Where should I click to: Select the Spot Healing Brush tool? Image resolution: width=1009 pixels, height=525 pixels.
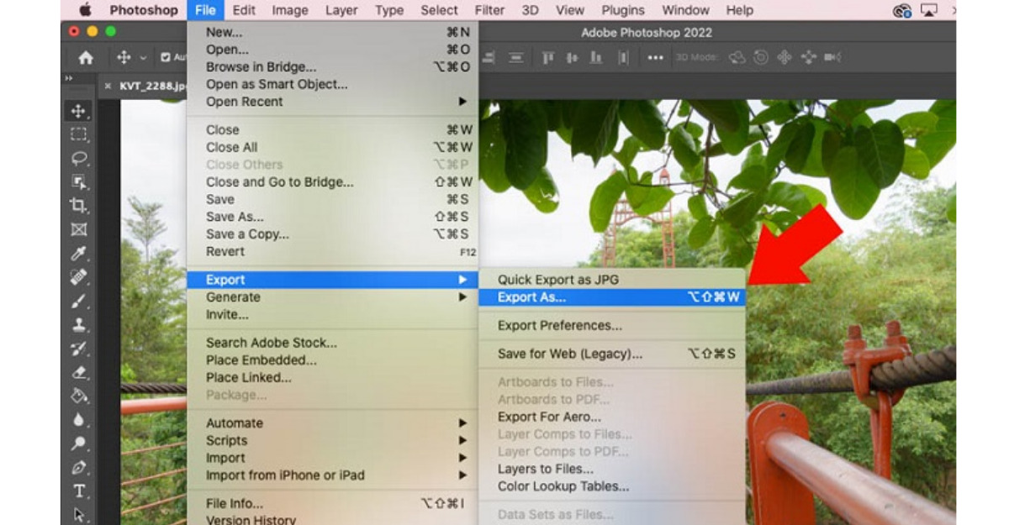tap(79, 277)
